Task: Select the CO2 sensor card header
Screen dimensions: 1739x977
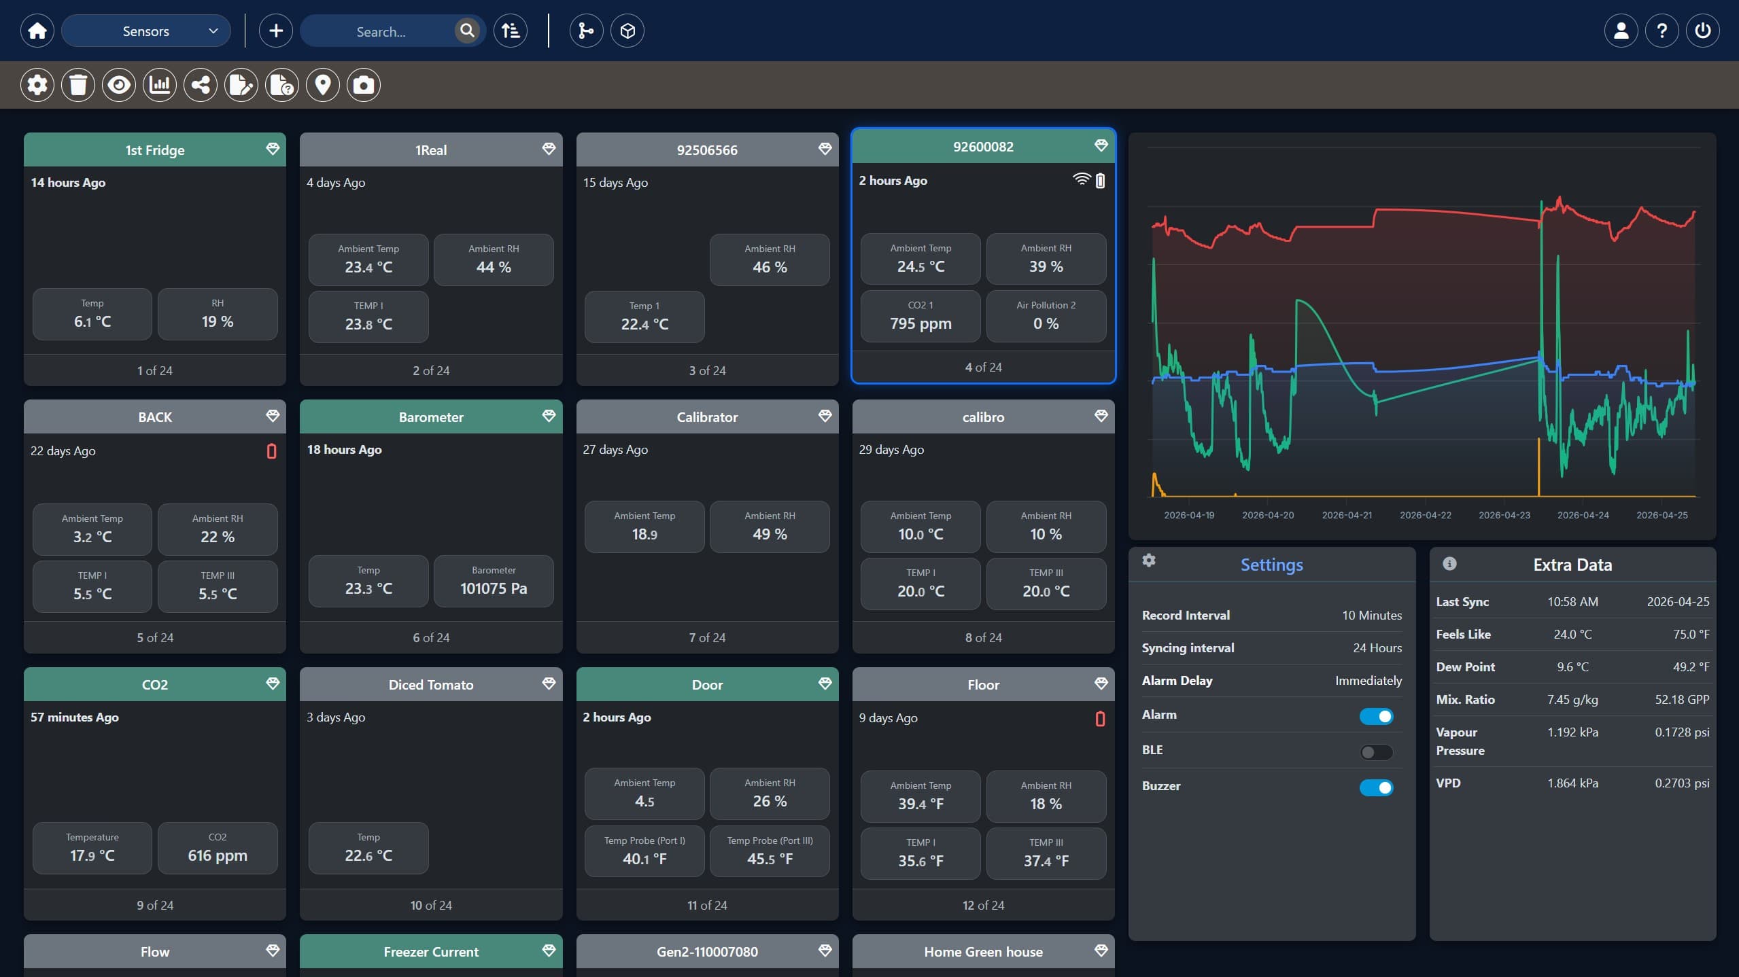Action: [x=155, y=684]
